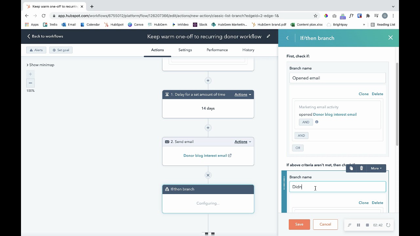Click the Alerts button
This screenshot has height=236, width=420.
pyautogui.click(x=36, y=50)
